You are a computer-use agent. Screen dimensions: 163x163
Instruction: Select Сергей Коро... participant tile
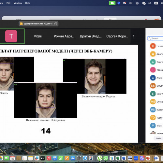(x=117, y=36)
